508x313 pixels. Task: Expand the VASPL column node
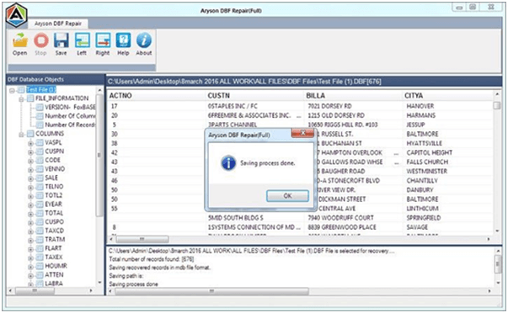tap(30, 143)
